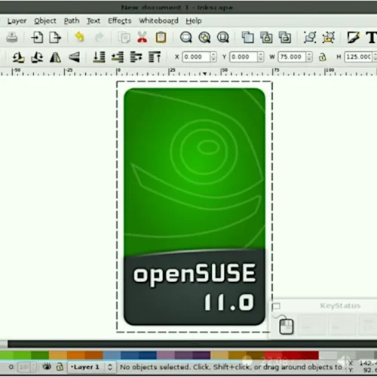Toggle current layer lock in status bar
Screen dimensions: 377x377
point(60,367)
